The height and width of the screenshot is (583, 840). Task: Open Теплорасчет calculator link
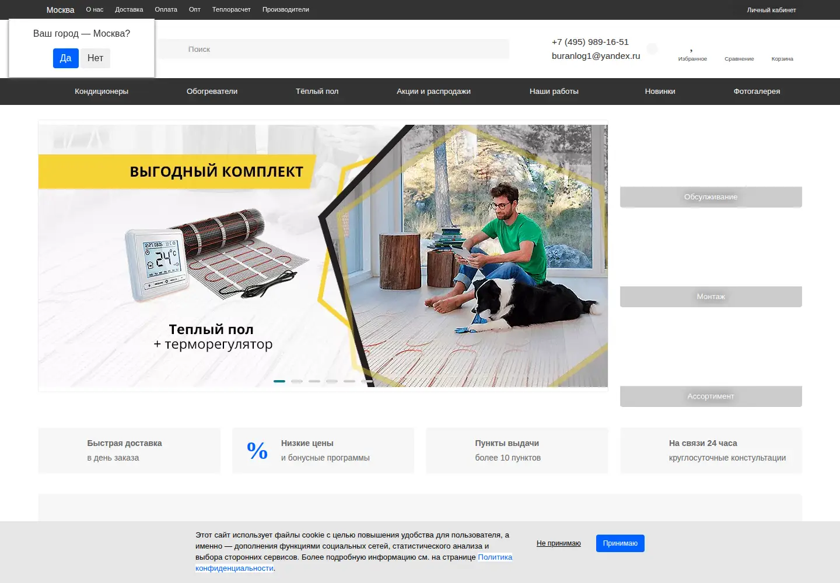[232, 10]
